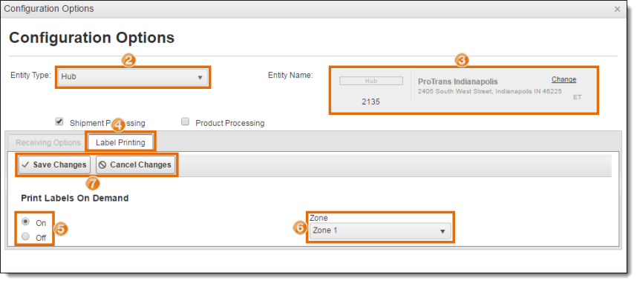
Task: Open the Label Printing tab
Action: pyautogui.click(x=120, y=143)
